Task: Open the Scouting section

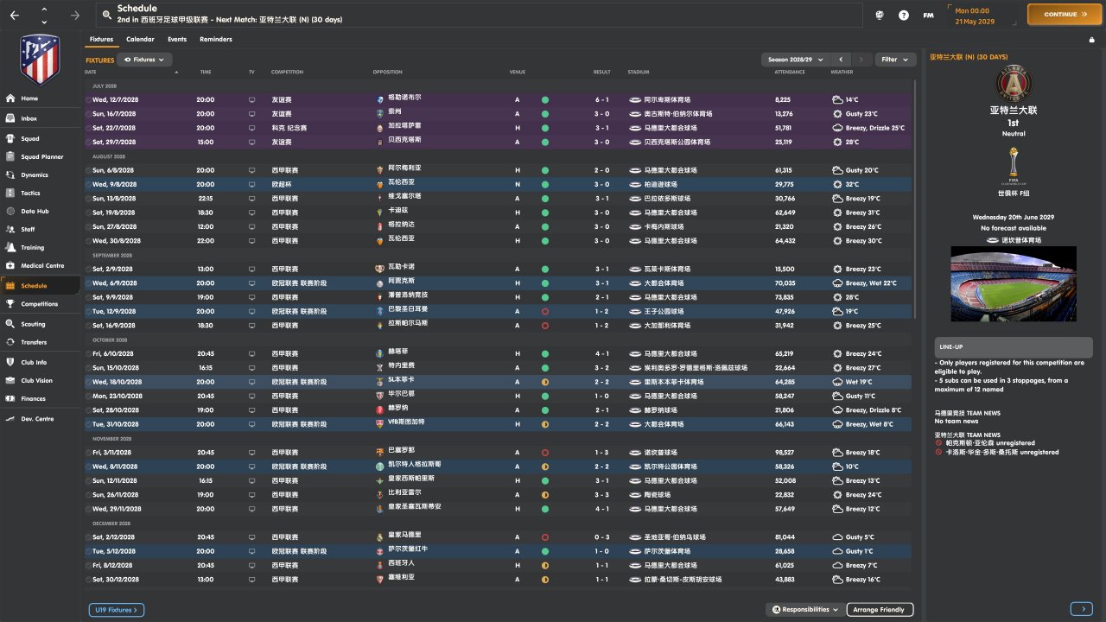Action: 33,325
